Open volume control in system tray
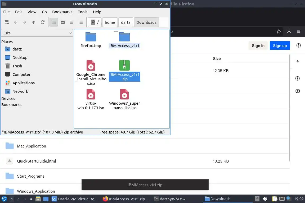The image size is (305, 203). (x=265, y=199)
